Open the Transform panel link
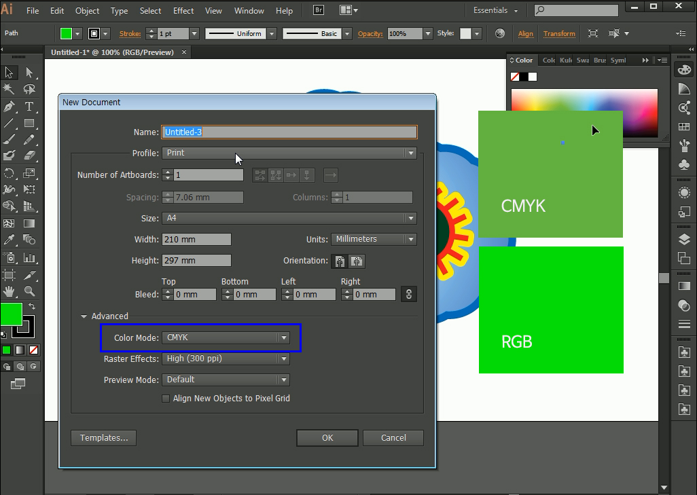The image size is (697, 495). click(x=559, y=34)
